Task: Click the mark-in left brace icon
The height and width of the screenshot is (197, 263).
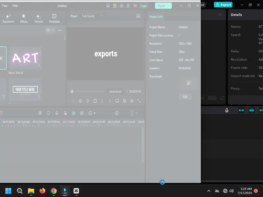Action: point(102,101)
